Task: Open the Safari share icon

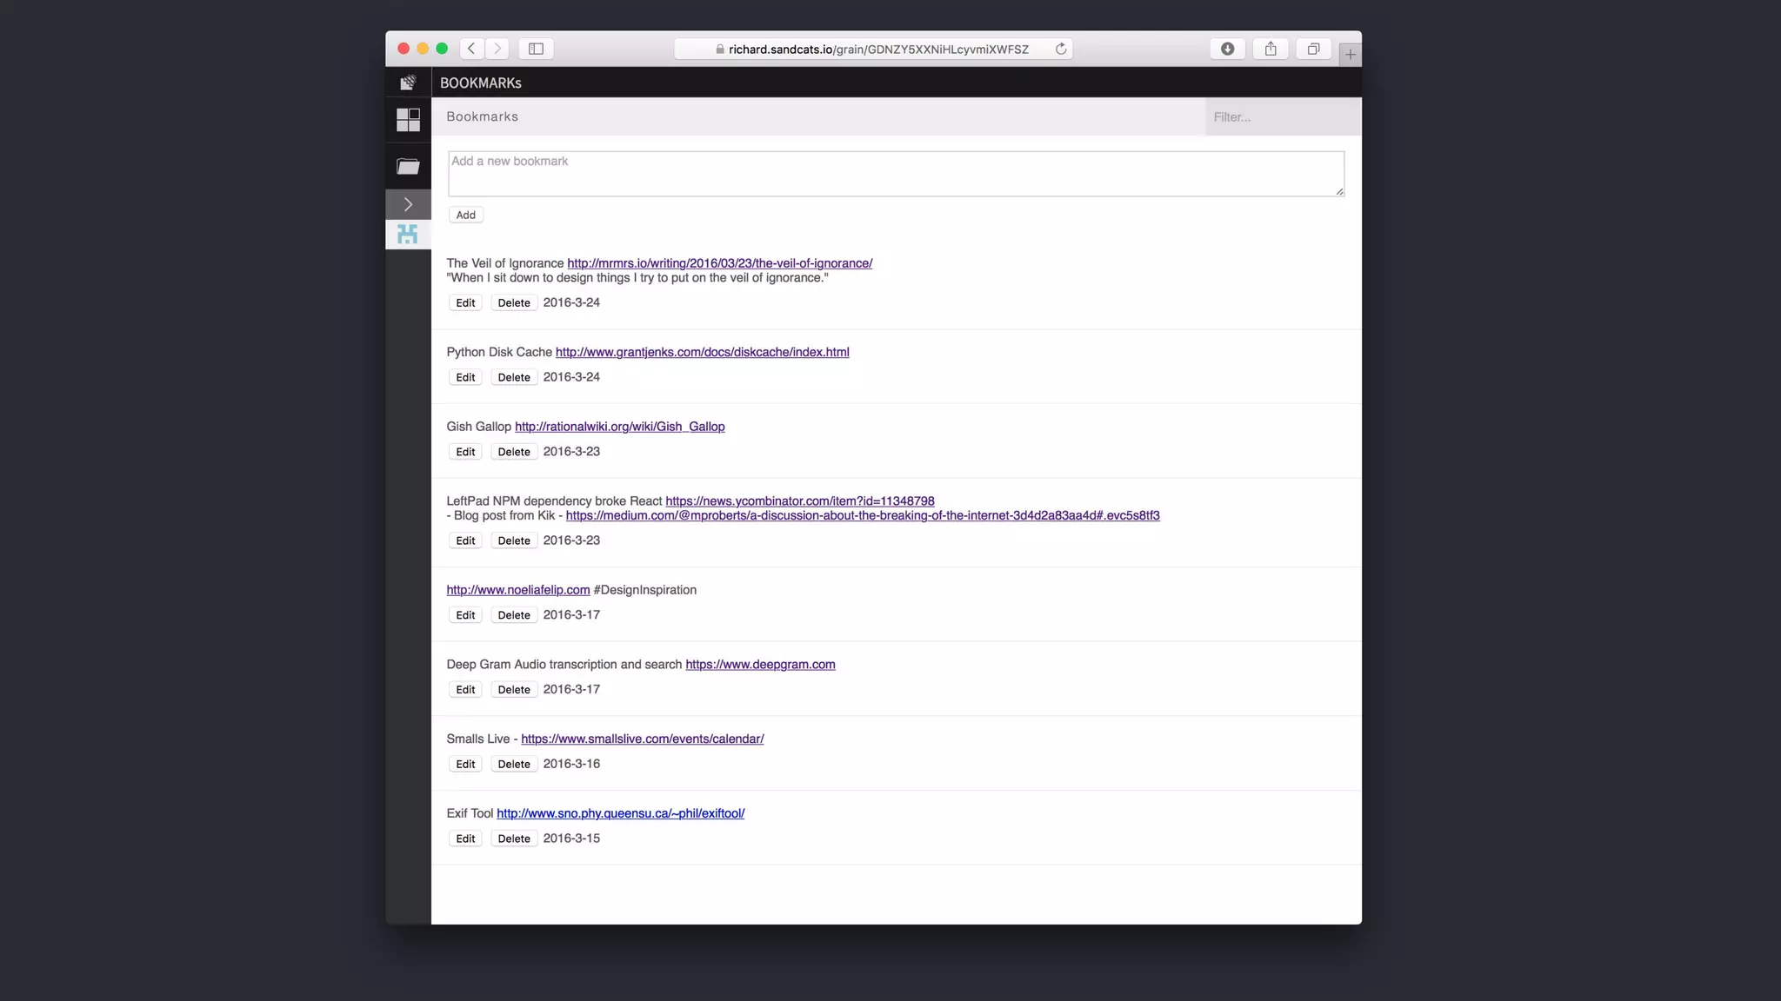Action: (1271, 49)
